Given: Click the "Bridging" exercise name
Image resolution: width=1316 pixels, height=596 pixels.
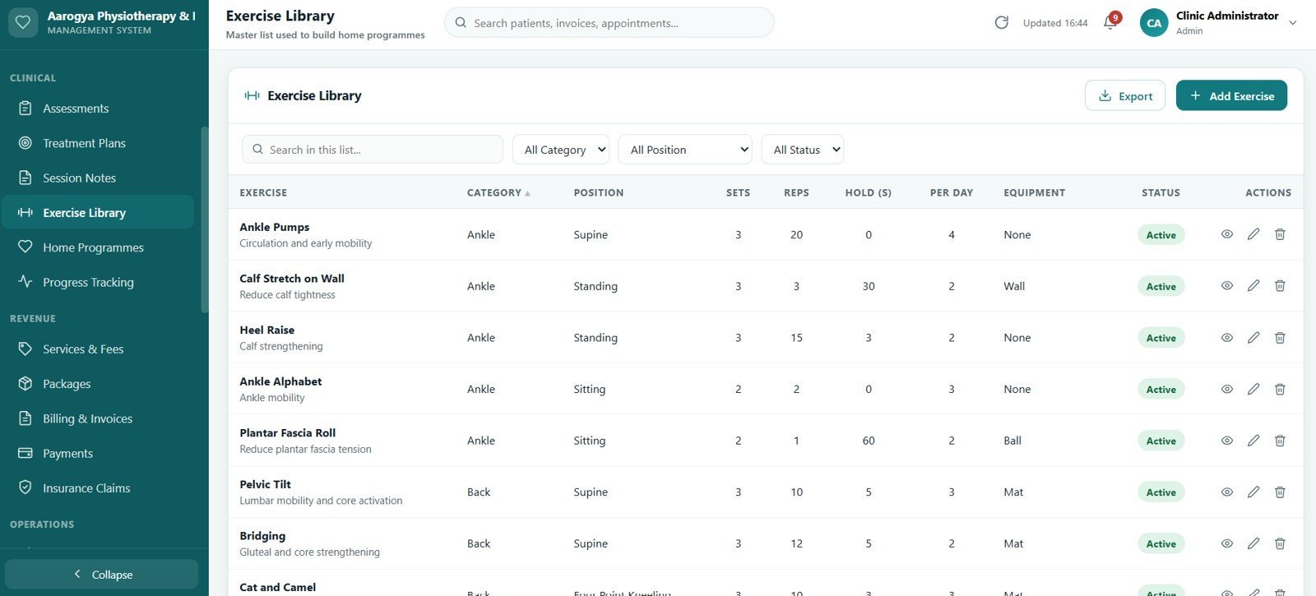Looking at the screenshot, I should [x=262, y=536].
